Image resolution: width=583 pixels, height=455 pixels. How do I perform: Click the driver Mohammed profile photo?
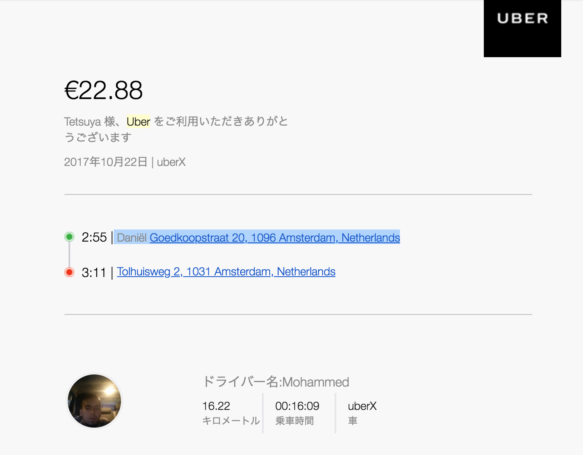click(94, 401)
